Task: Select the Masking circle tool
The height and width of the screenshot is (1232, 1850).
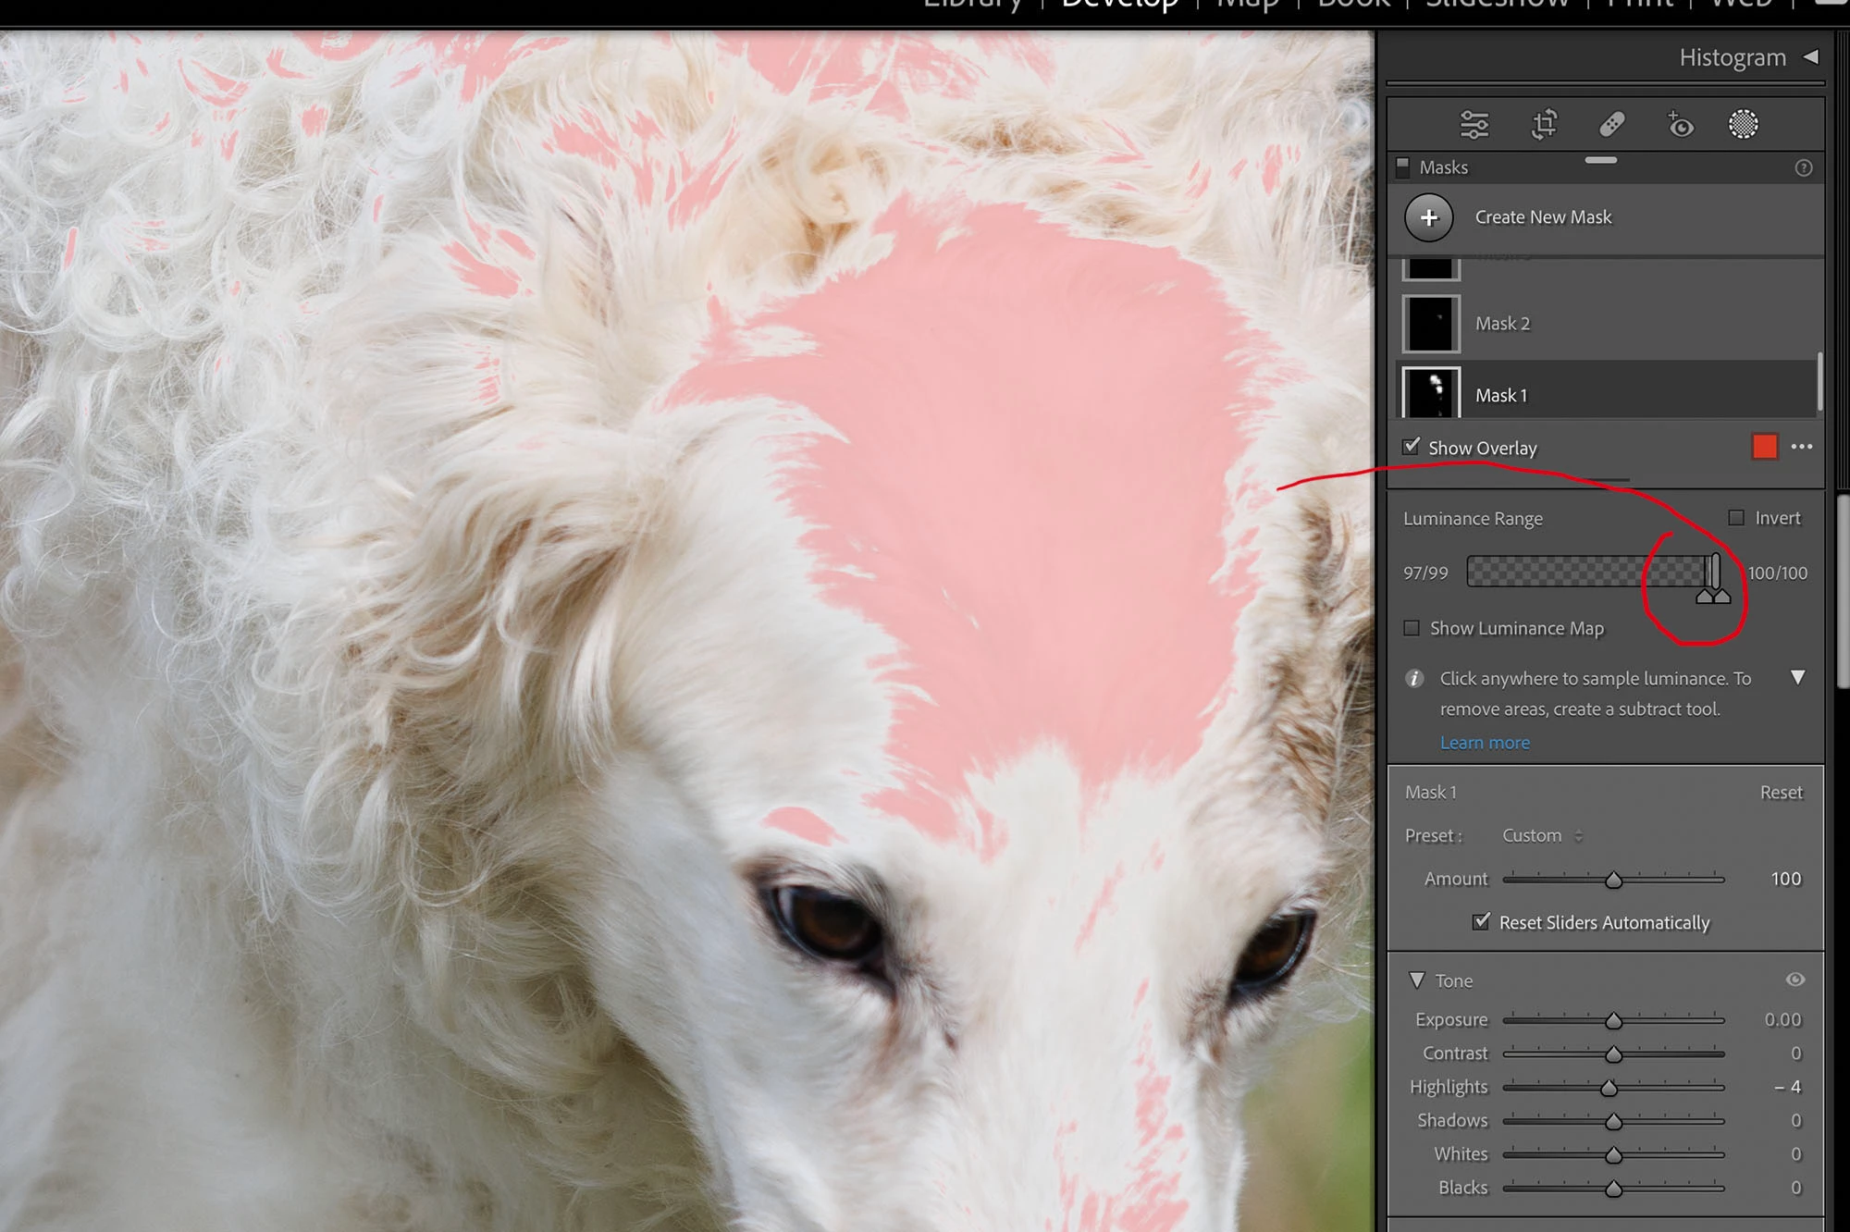Action: [1743, 124]
